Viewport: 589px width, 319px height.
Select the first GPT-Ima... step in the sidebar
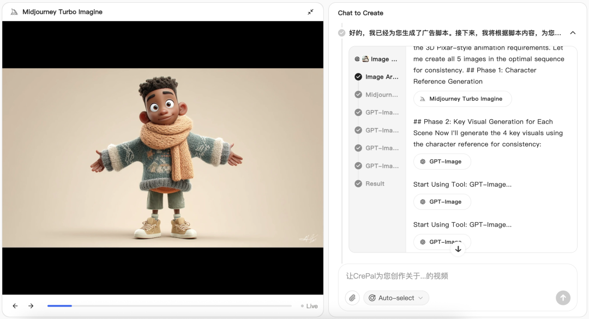click(x=377, y=113)
